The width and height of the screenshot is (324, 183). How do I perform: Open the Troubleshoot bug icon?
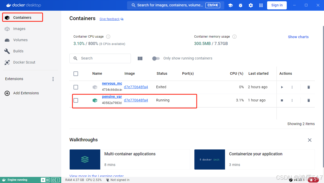point(241,5)
